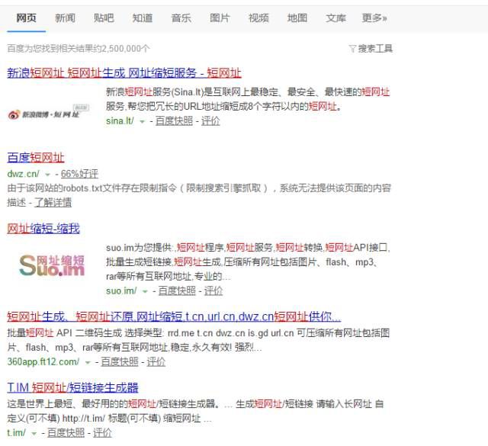The width and height of the screenshot is (488, 446).
Task: Open the sina.lt/ green URL
Action: click(120, 120)
